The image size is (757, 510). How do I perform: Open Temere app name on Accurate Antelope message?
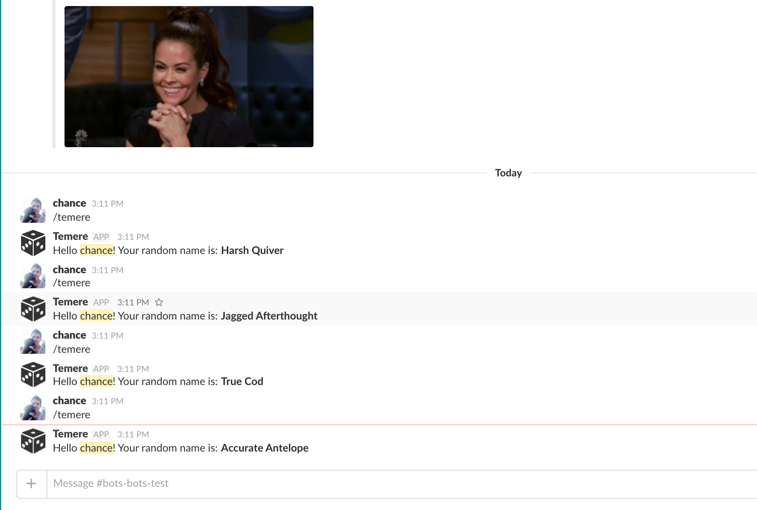click(x=71, y=434)
